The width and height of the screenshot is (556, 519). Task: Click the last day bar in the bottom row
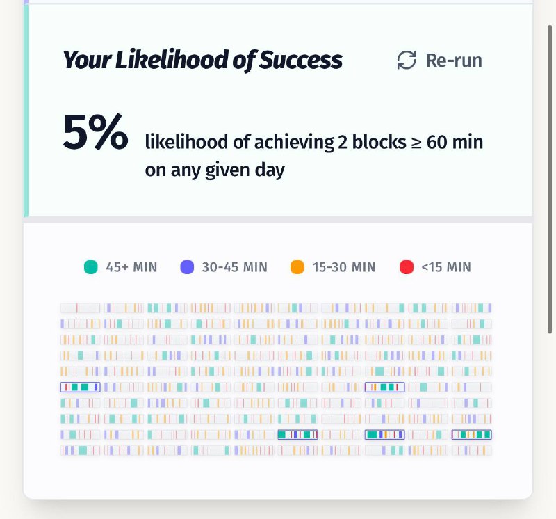[471, 450]
